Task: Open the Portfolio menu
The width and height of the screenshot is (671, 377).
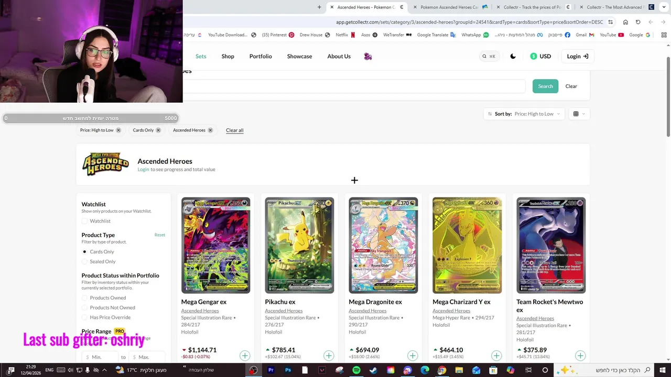Action: point(261,56)
